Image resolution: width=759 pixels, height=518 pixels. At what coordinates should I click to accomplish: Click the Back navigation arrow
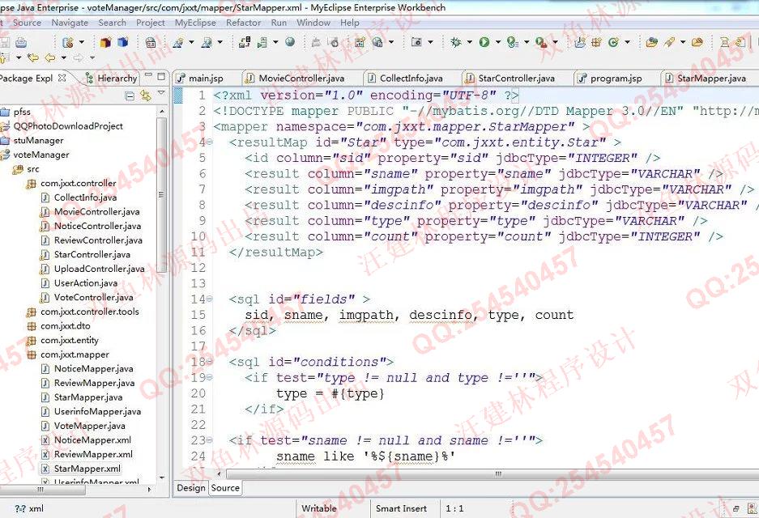(x=50, y=58)
